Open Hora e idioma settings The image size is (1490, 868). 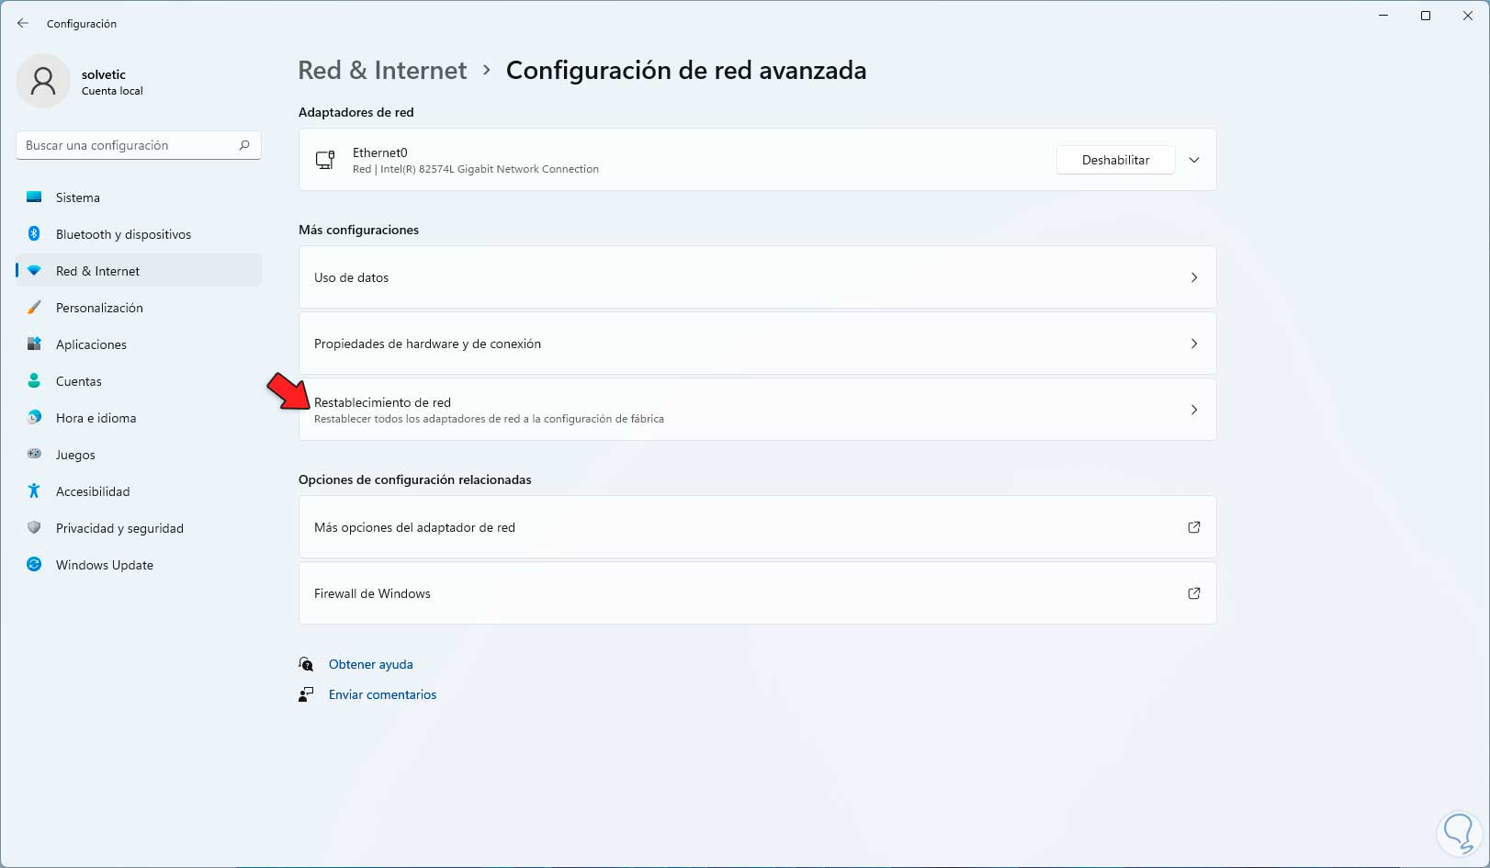139,418
